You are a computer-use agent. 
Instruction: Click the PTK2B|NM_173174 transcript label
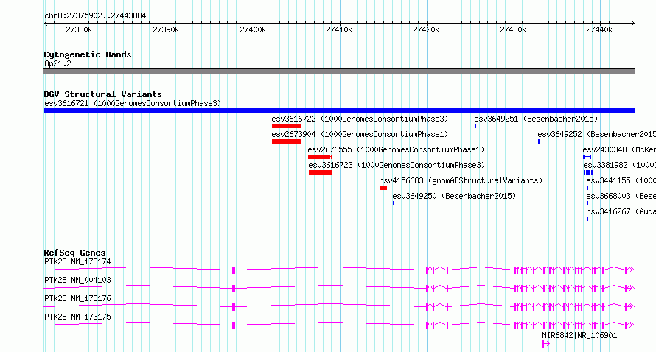[78, 261]
